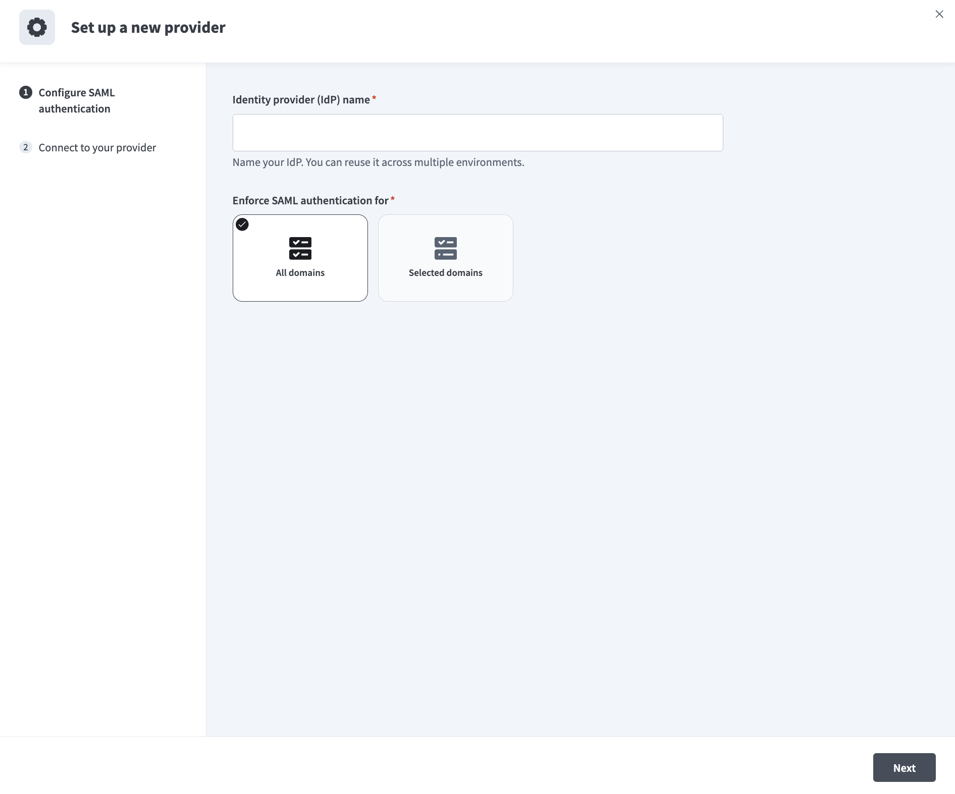Viewport: 955px width, 794px height.
Task: Click the checklist icon on the All domains card
Action: 300,248
